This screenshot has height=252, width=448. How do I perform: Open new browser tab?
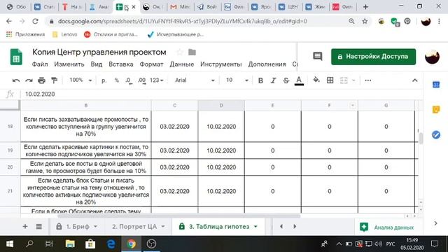(x=365, y=7)
